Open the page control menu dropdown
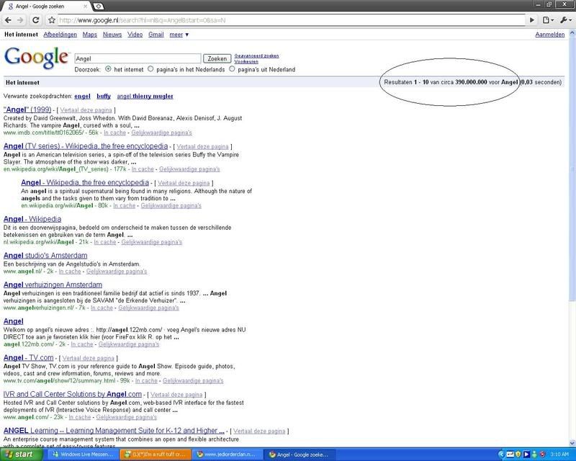The height and width of the screenshot is (461, 576). [548, 20]
